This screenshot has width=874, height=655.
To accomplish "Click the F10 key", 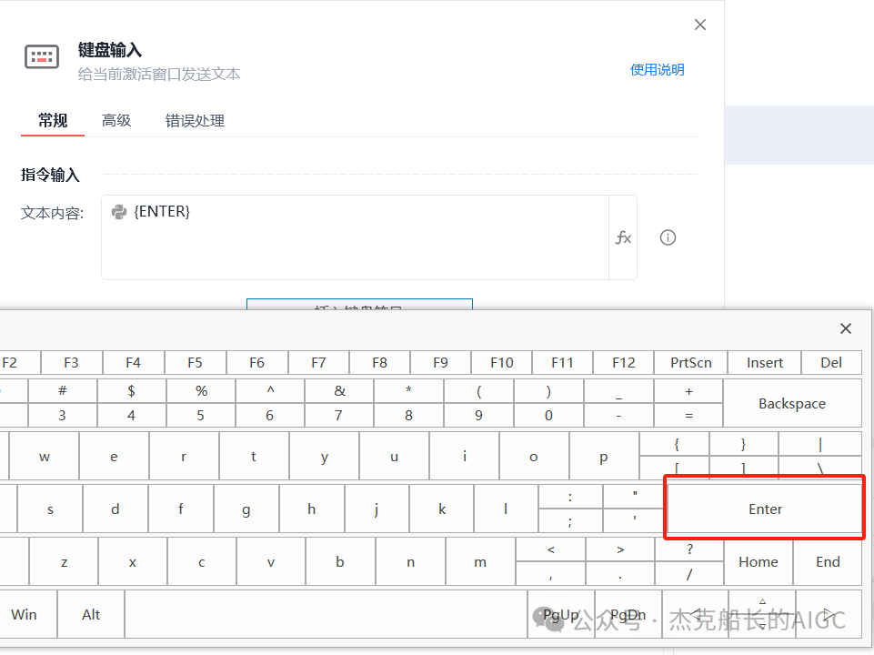I will [x=501, y=362].
